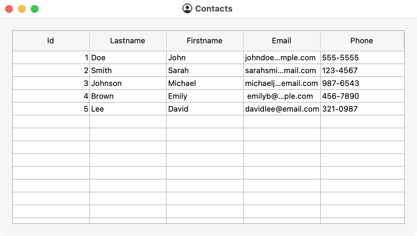The height and width of the screenshot is (236, 417).
Task: Sort by the Lastname column header
Action: [128, 41]
